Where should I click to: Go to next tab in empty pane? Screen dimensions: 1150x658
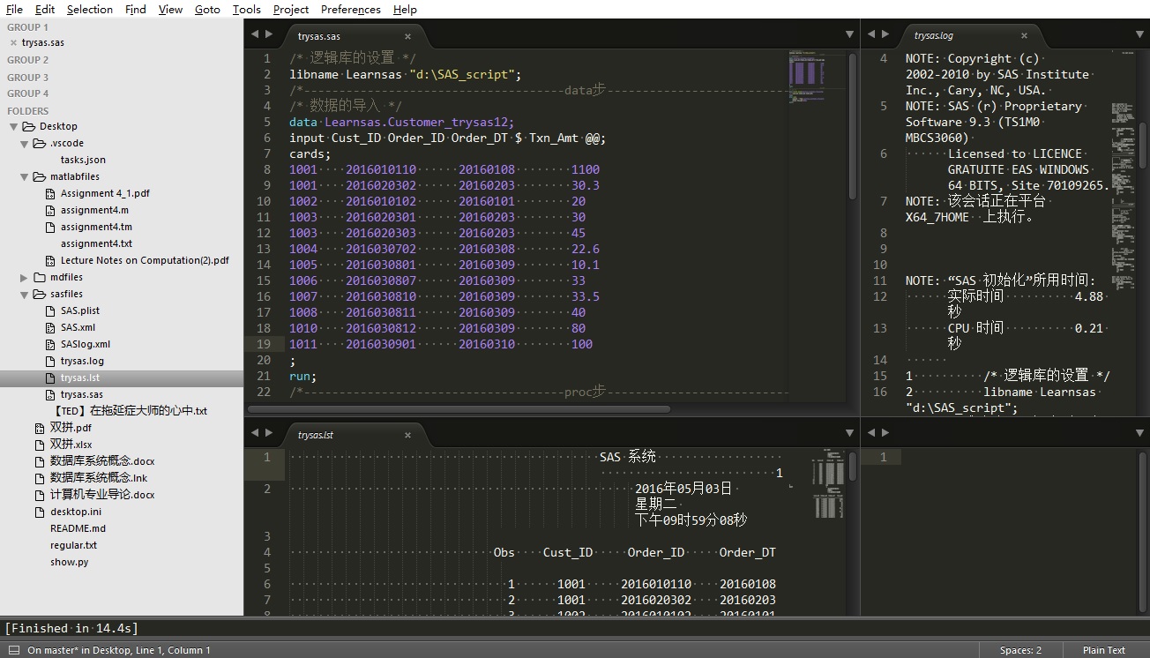[885, 433]
